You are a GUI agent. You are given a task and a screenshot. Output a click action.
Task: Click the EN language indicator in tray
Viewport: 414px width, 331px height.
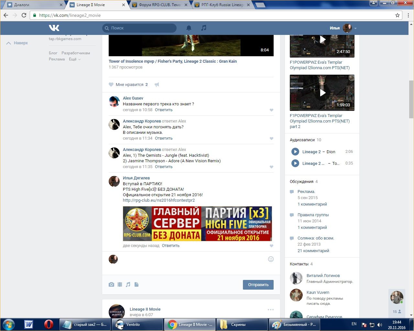(x=354, y=324)
